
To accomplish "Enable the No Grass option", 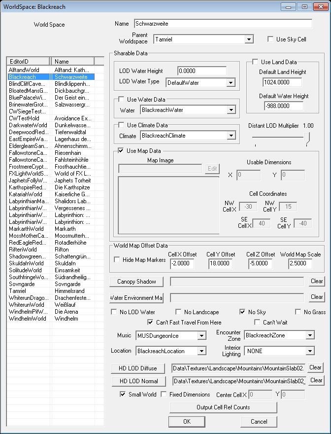I will point(298,312).
